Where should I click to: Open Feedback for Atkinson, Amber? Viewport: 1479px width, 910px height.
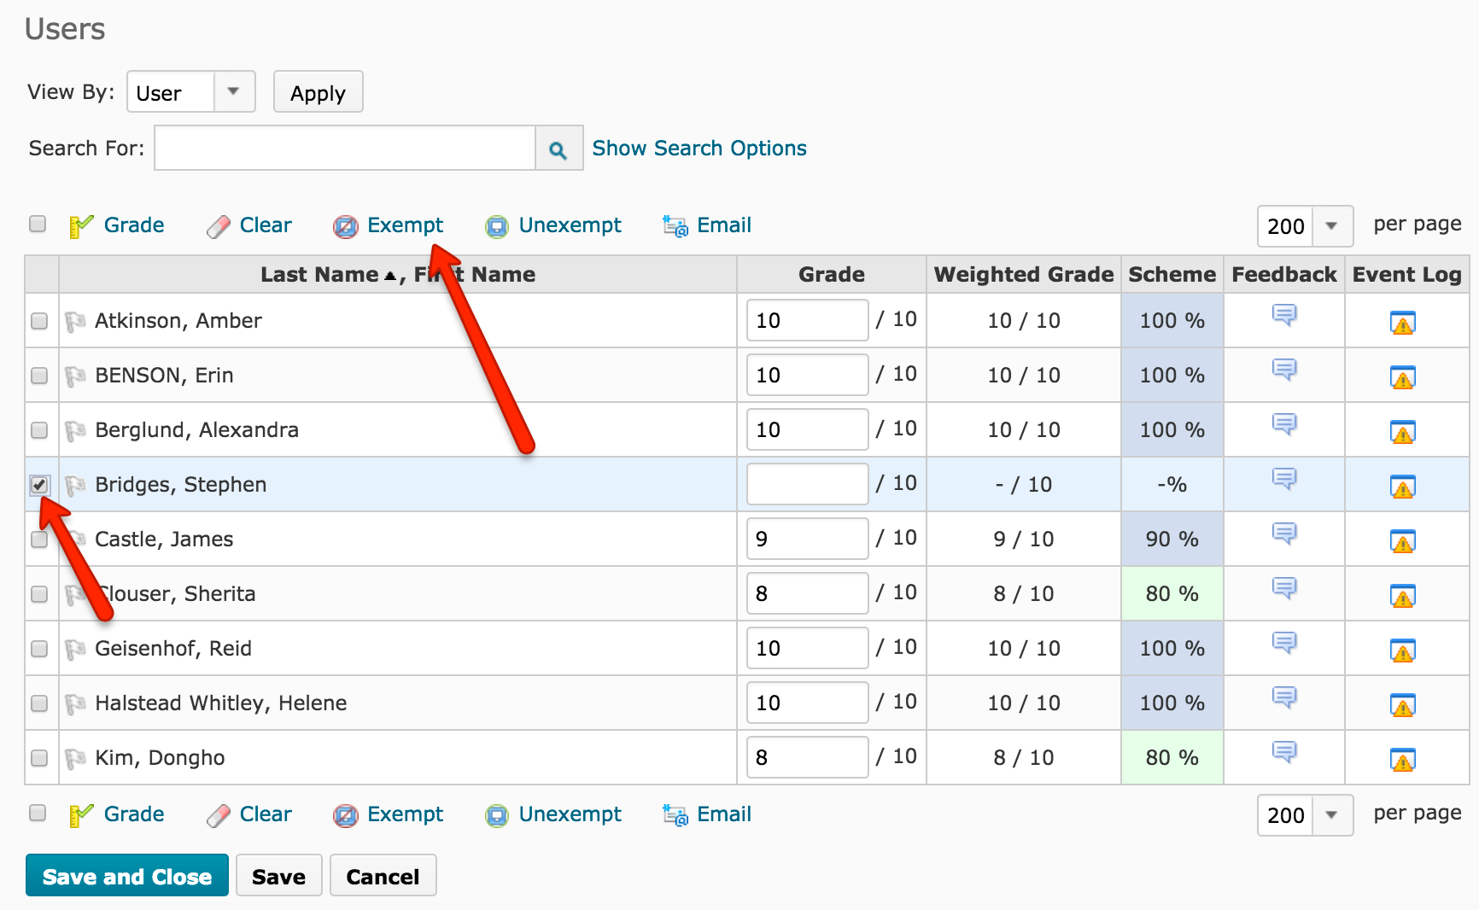[1284, 316]
